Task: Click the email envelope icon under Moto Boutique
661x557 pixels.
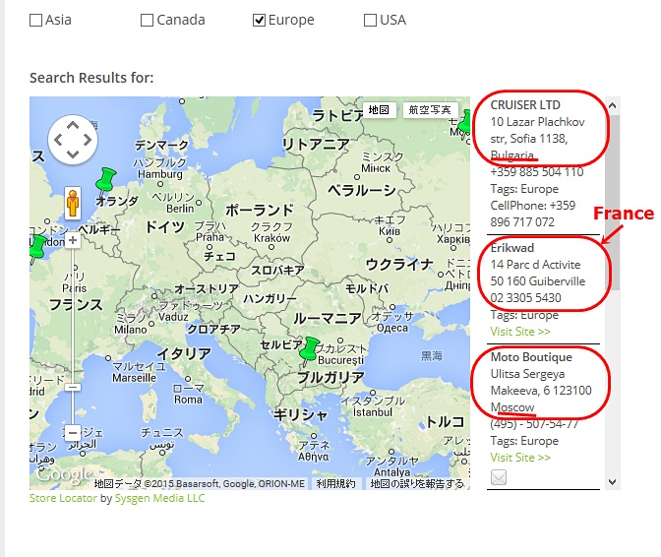Action: [499, 477]
